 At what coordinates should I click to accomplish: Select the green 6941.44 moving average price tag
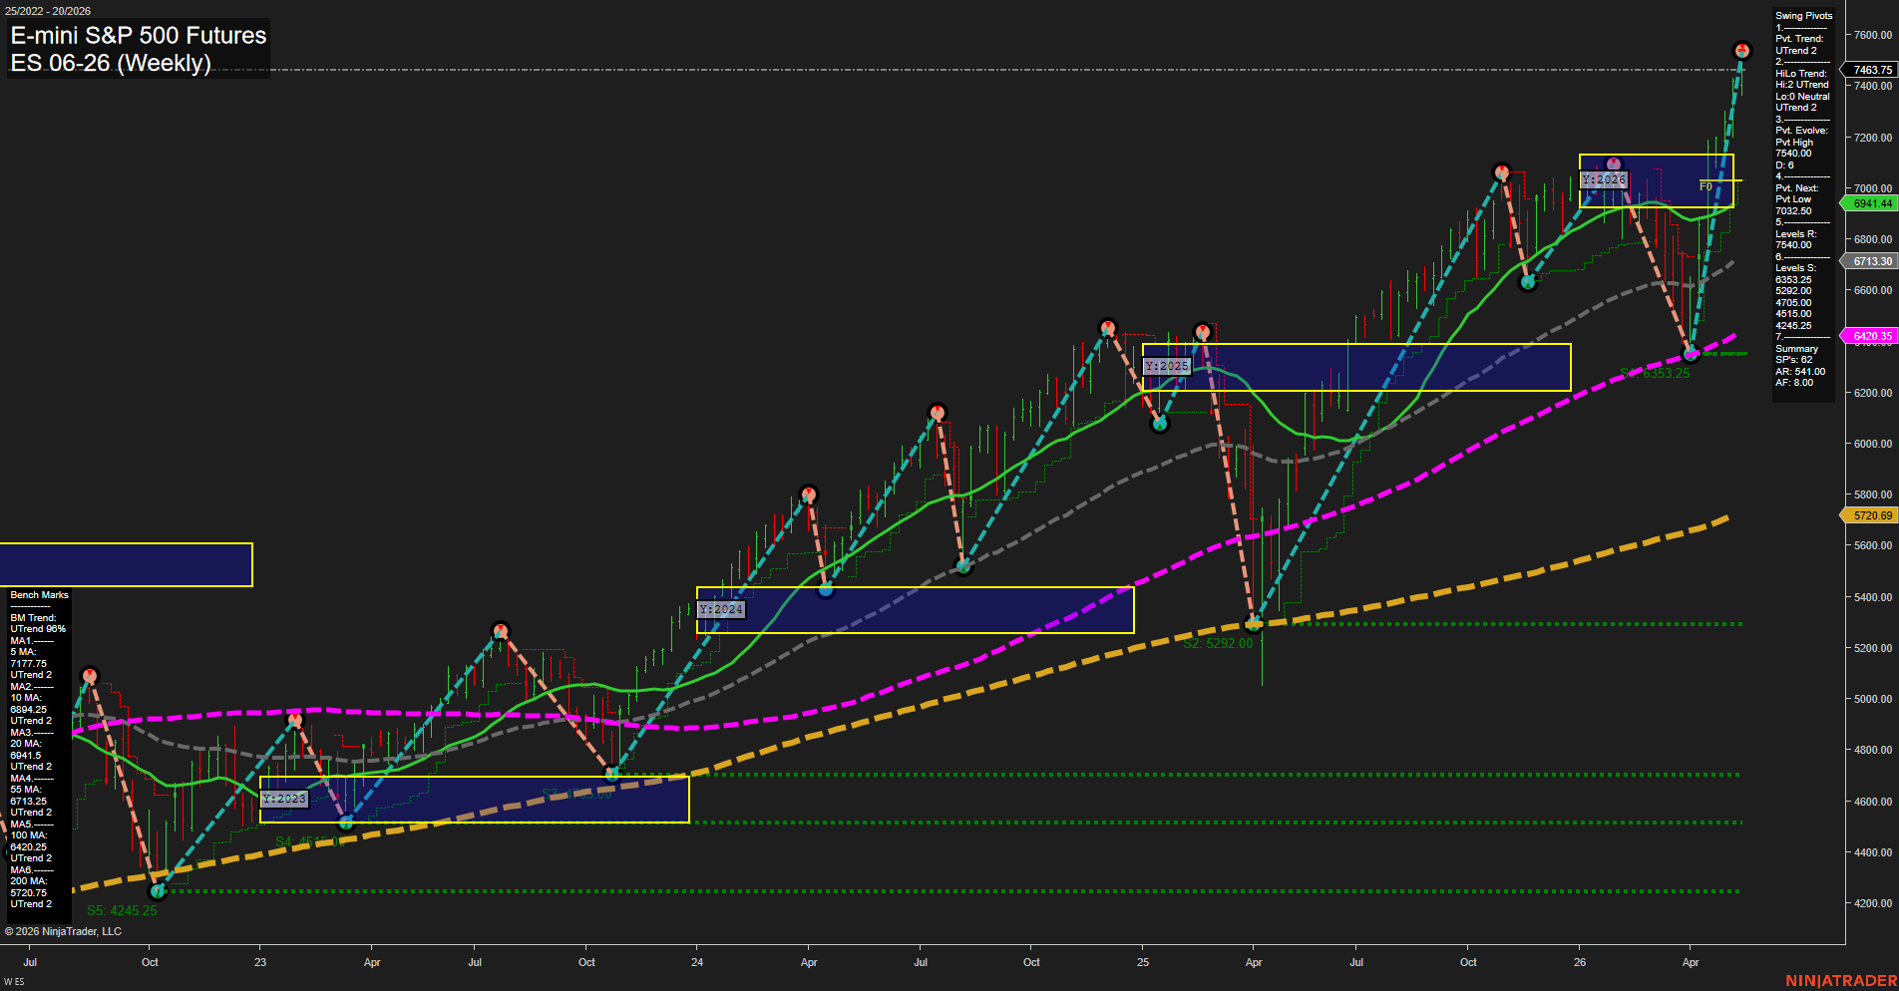tap(1872, 203)
